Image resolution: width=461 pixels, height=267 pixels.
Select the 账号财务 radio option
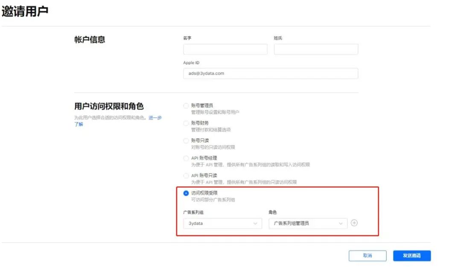186,123
